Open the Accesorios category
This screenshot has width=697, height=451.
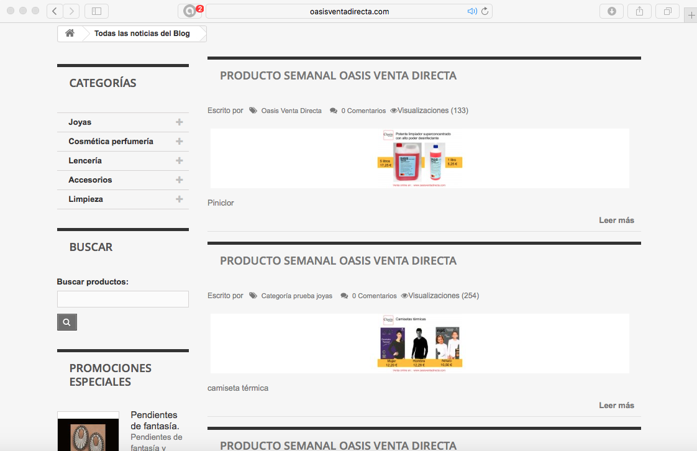click(x=90, y=180)
